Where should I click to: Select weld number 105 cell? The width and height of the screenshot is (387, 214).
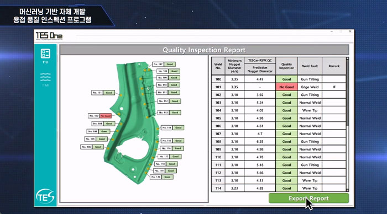coord(218,118)
